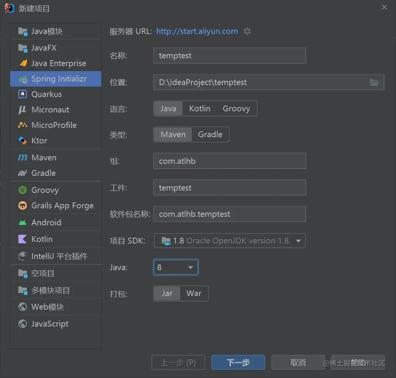Open the 项目 SDK dropdown

click(x=230, y=241)
